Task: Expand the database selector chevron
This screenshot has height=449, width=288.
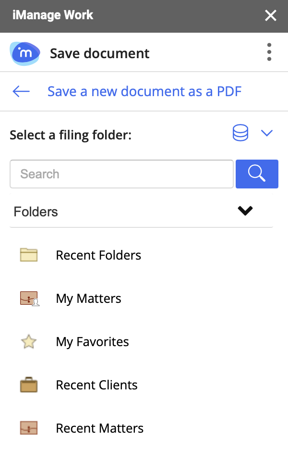Action: 267,133
